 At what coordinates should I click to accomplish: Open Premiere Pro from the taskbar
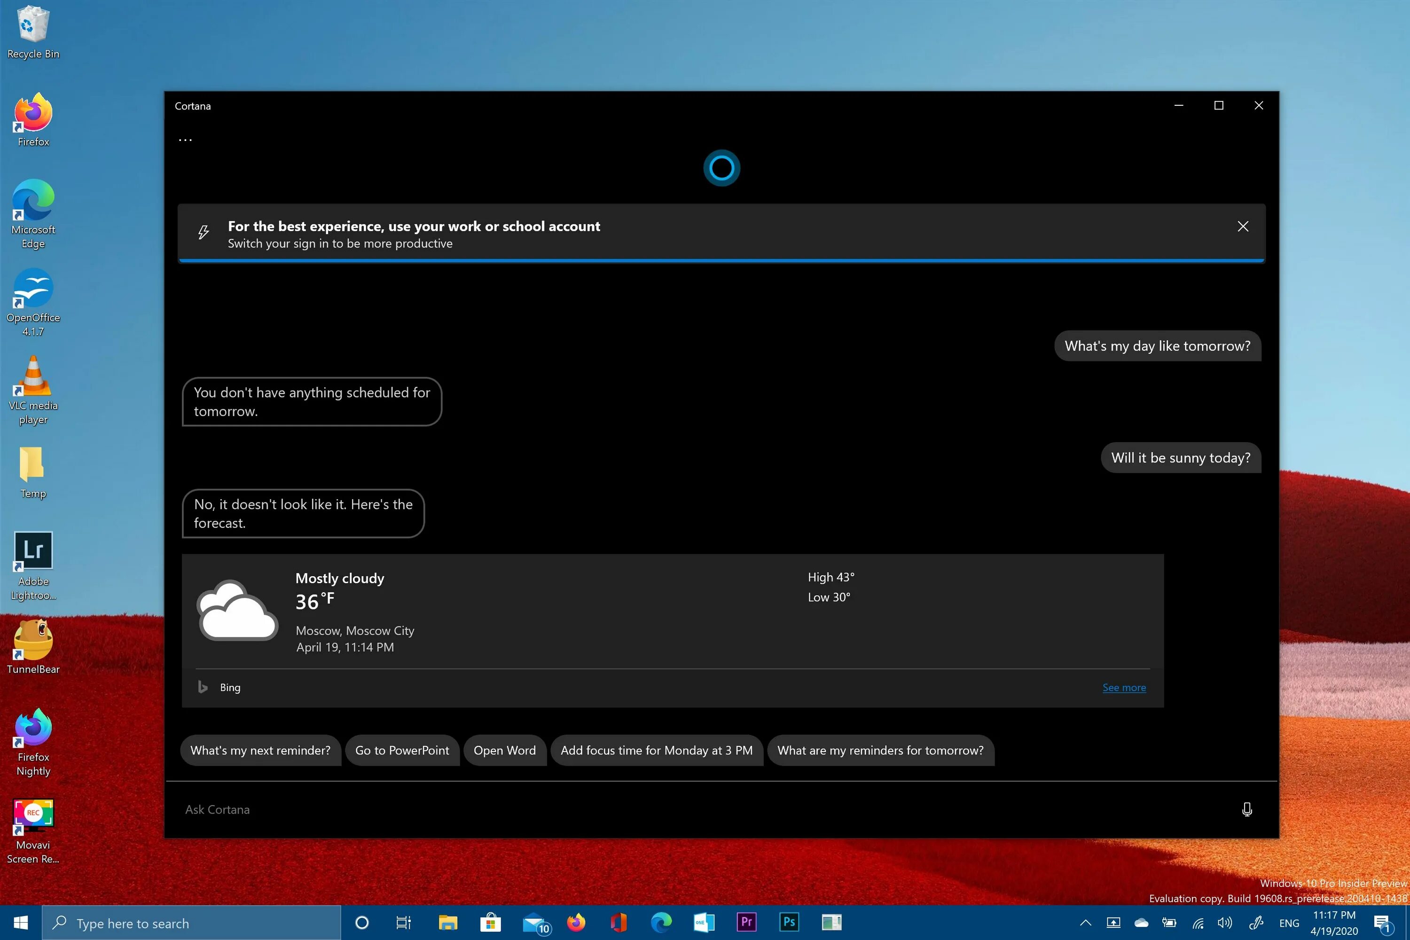click(x=746, y=922)
